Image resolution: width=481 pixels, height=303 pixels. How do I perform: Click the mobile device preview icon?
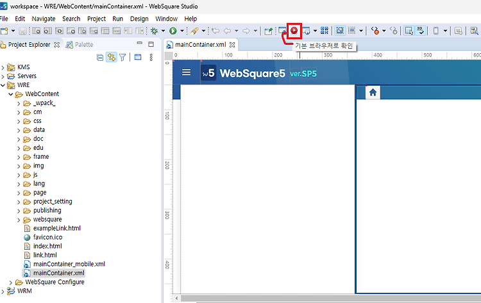pos(435,30)
